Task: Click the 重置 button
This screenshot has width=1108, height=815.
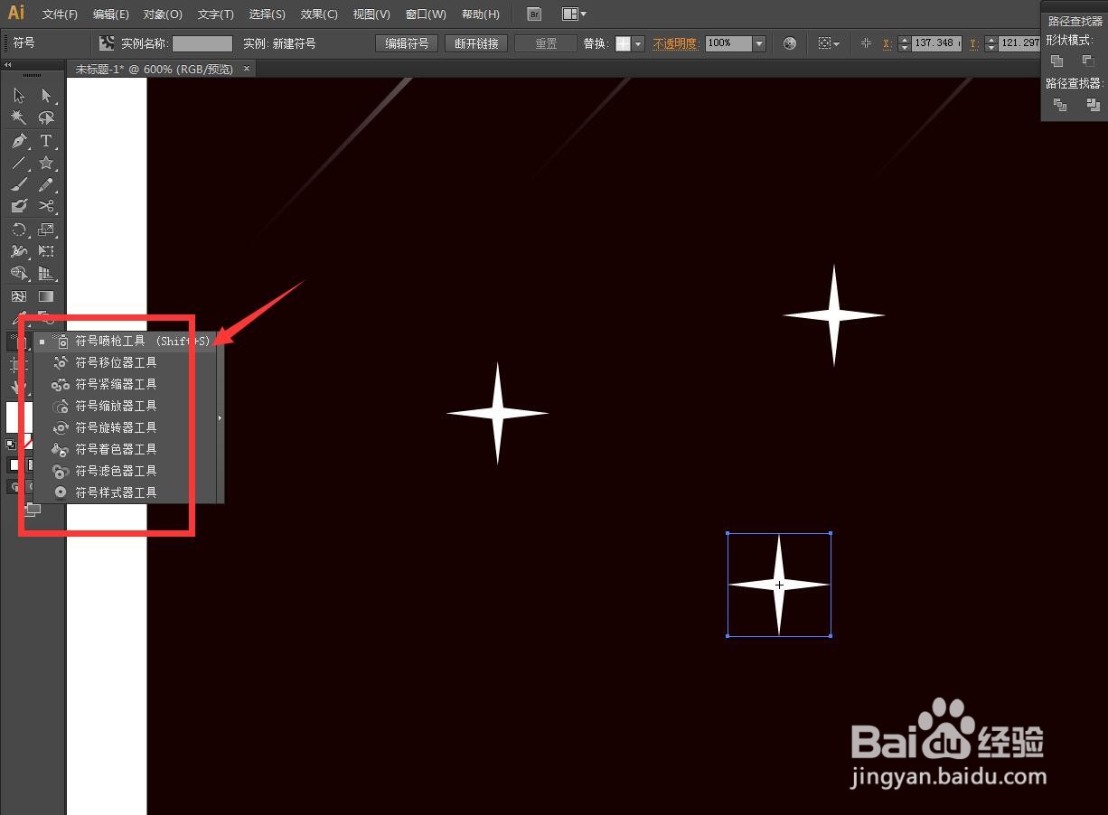Action: click(x=546, y=43)
